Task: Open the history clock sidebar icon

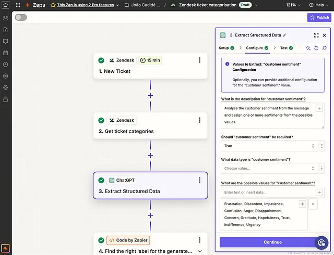Action: [6, 65]
